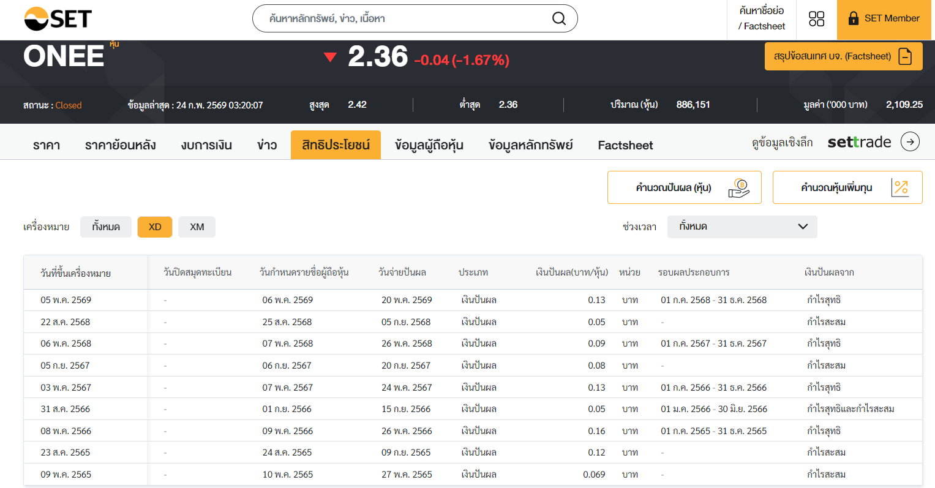The height and width of the screenshot is (488, 935).
Task: Select the สิทธิประโยชน์ tab
Action: coord(336,145)
